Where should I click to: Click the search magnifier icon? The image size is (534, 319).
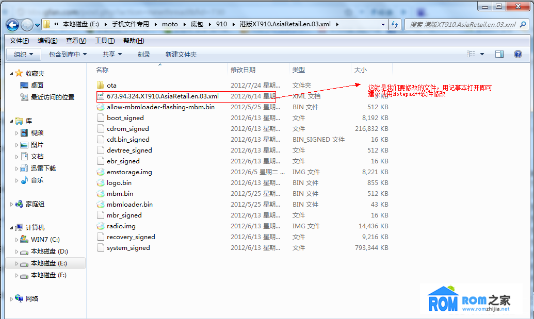coord(523,25)
